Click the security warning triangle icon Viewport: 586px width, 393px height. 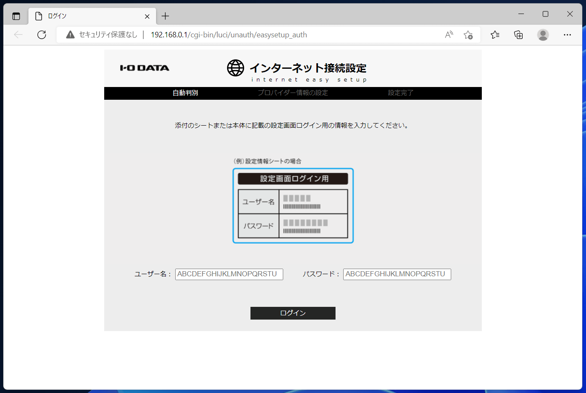tap(71, 35)
